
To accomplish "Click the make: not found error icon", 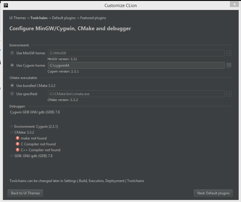I will pyautogui.click(x=18, y=138).
